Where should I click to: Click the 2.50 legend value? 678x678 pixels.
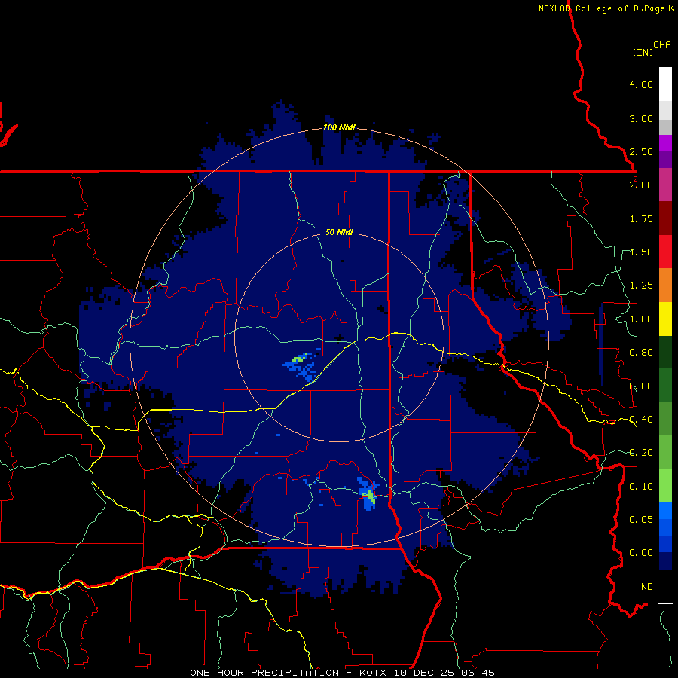tap(641, 151)
